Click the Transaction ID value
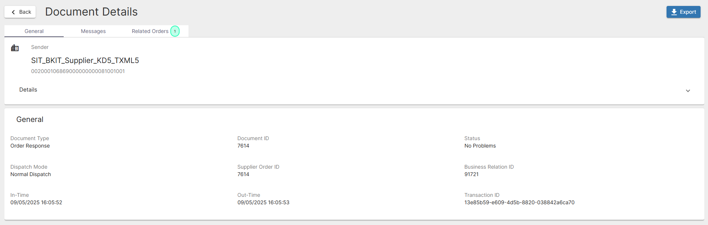Image resolution: width=708 pixels, height=225 pixels. (x=519, y=202)
